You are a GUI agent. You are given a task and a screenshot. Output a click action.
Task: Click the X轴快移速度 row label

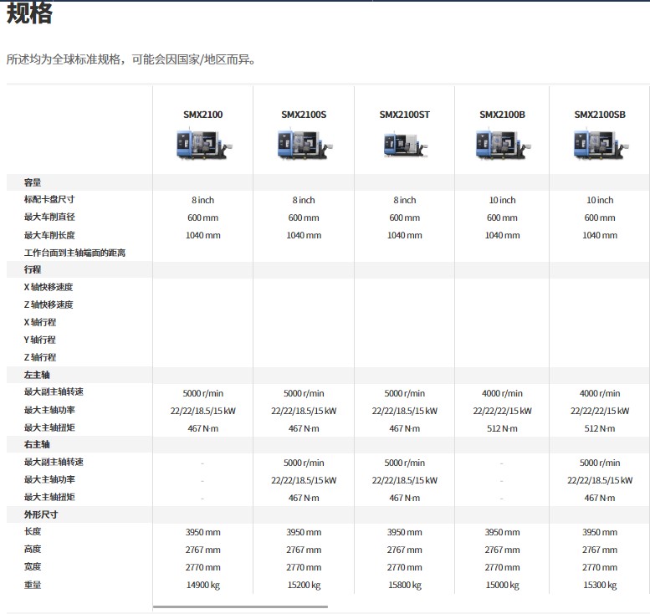click(x=49, y=287)
